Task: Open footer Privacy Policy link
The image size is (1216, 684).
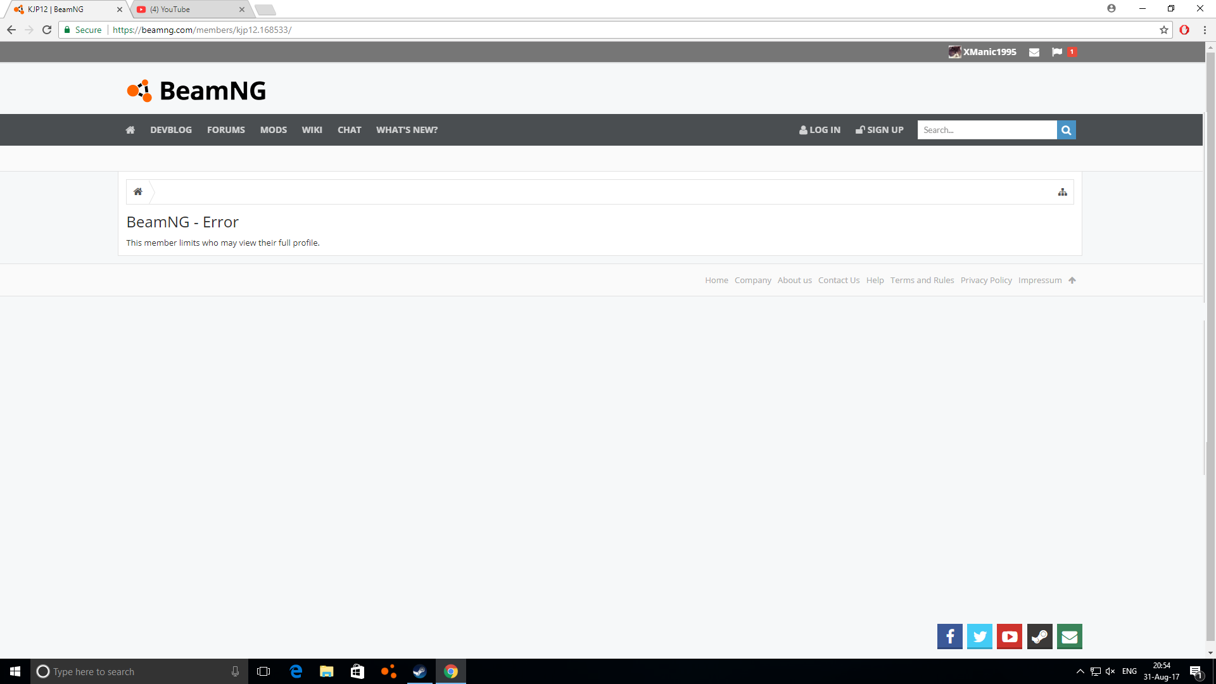Action: 986,281
